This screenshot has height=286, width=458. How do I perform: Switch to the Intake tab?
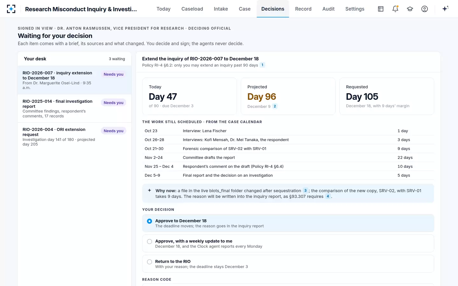click(x=221, y=9)
